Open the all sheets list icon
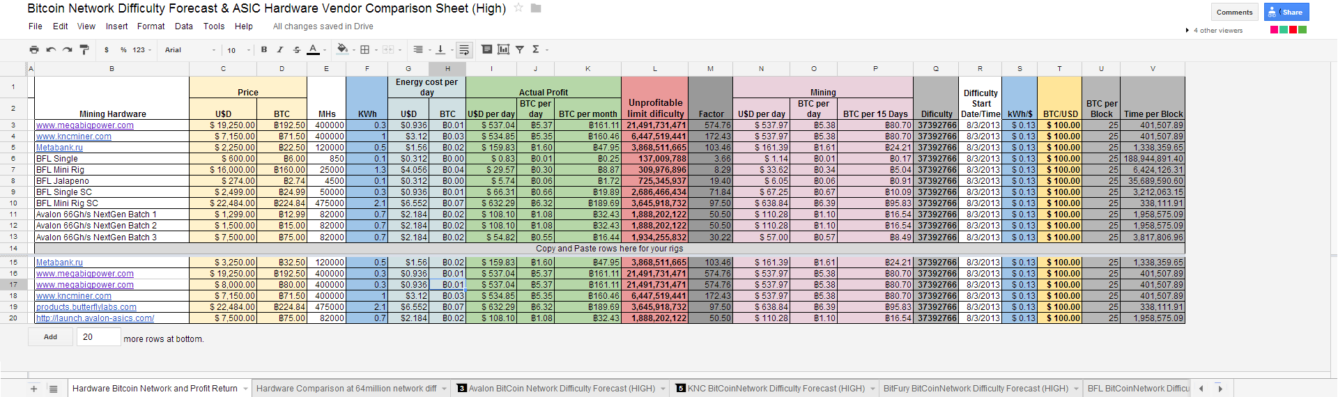Screen dimensions: 1338x397 (x=53, y=389)
